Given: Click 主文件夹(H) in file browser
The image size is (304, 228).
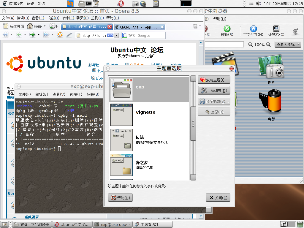Looking at the screenshot, I should tap(253, 31).
